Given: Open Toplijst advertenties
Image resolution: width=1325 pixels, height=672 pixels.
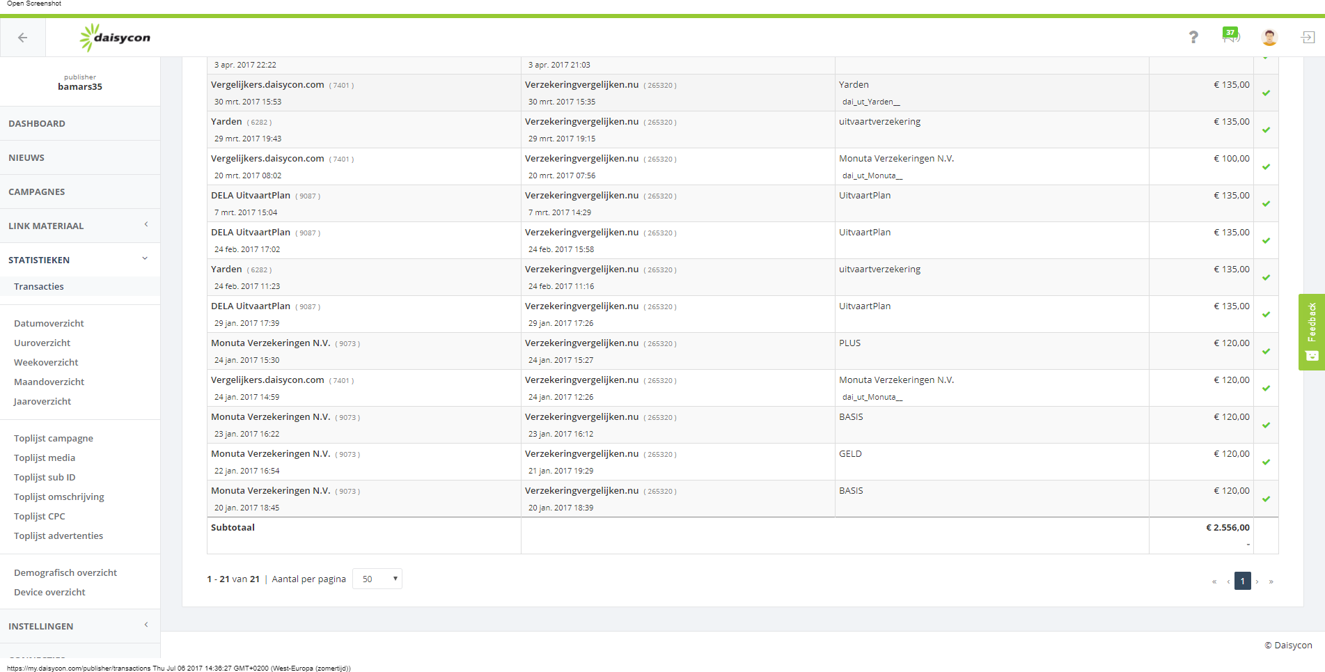Looking at the screenshot, I should 58,536.
